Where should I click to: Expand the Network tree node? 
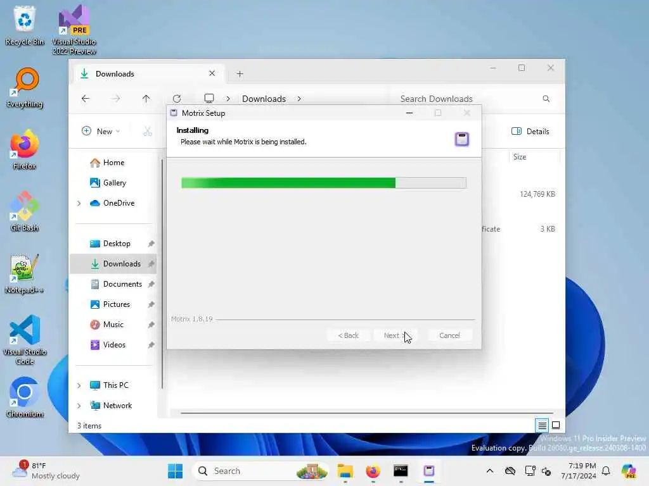tap(79, 406)
